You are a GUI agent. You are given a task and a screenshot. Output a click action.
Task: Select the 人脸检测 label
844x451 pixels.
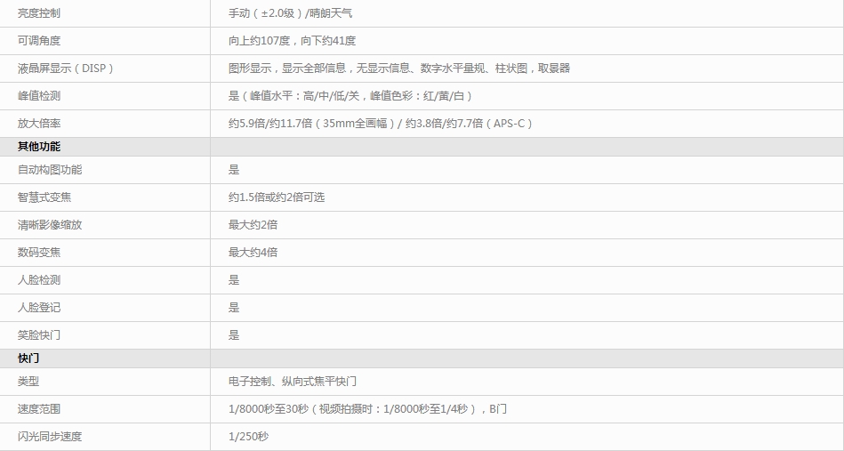[39, 280]
